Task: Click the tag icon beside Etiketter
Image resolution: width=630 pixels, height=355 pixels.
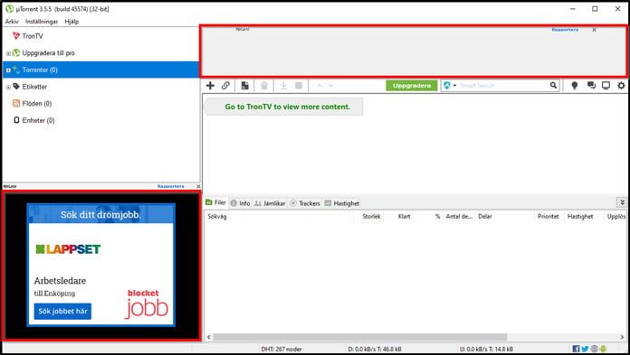Action: click(16, 86)
